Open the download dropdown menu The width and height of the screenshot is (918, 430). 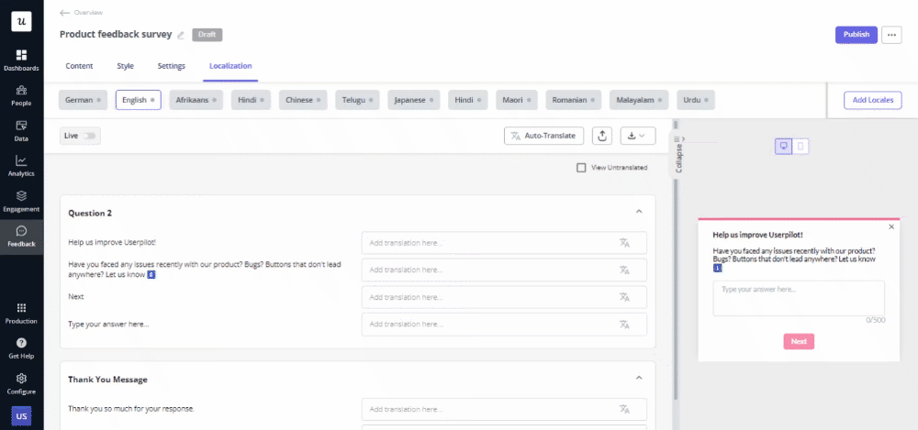pyautogui.click(x=637, y=136)
